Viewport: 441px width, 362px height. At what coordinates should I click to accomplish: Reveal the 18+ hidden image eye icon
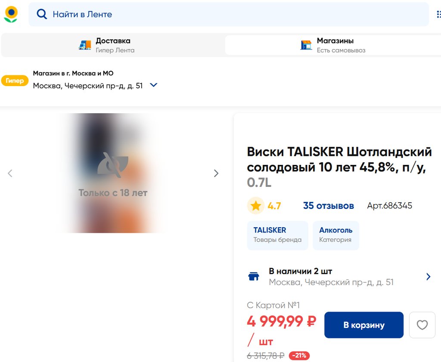113,165
